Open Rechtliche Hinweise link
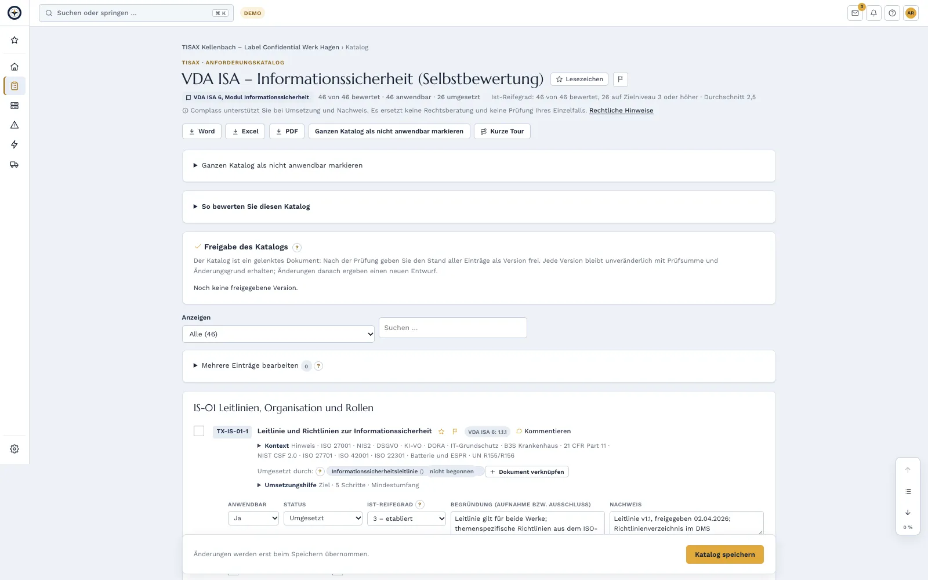This screenshot has height=580, width=928. click(x=621, y=111)
